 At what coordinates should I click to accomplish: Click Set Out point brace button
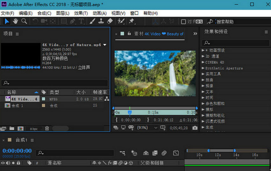click(148, 120)
